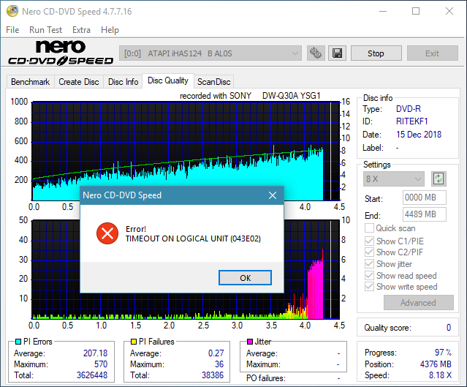
Task: Click the Nero app icon in title bar
Action: coord(12,11)
